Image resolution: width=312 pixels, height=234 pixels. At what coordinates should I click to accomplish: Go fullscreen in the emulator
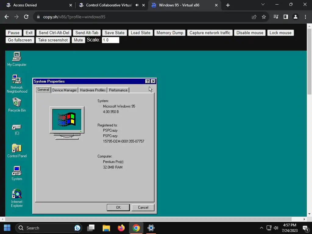20,40
